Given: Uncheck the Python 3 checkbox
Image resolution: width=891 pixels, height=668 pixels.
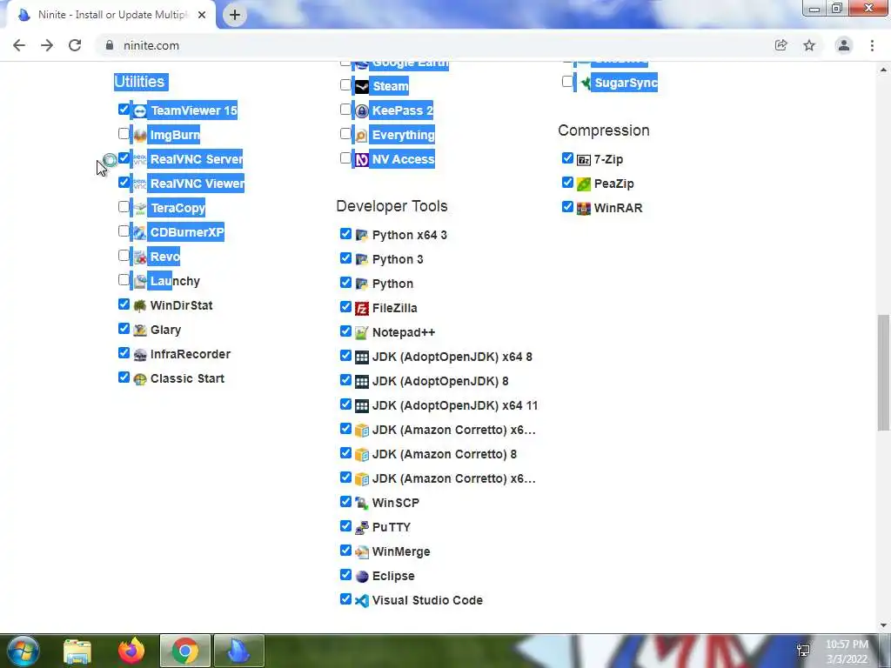Looking at the screenshot, I should 345,257.
